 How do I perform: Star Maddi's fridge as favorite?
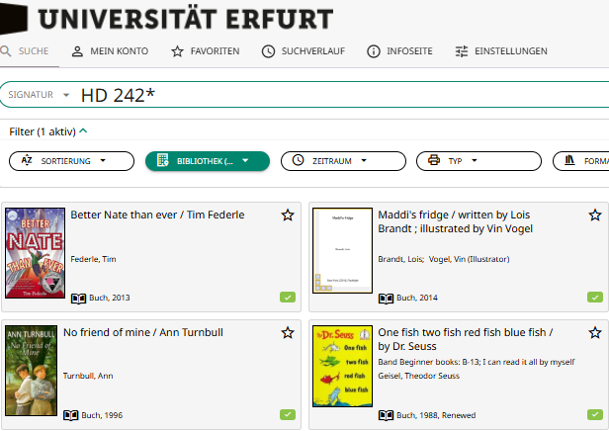click(x=595, y=215)
